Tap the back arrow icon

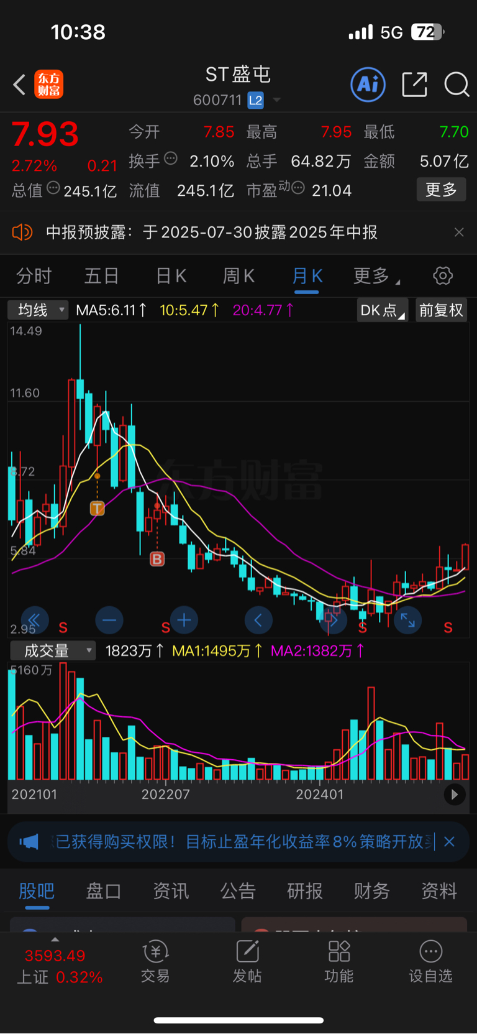[x=19, y=85]
